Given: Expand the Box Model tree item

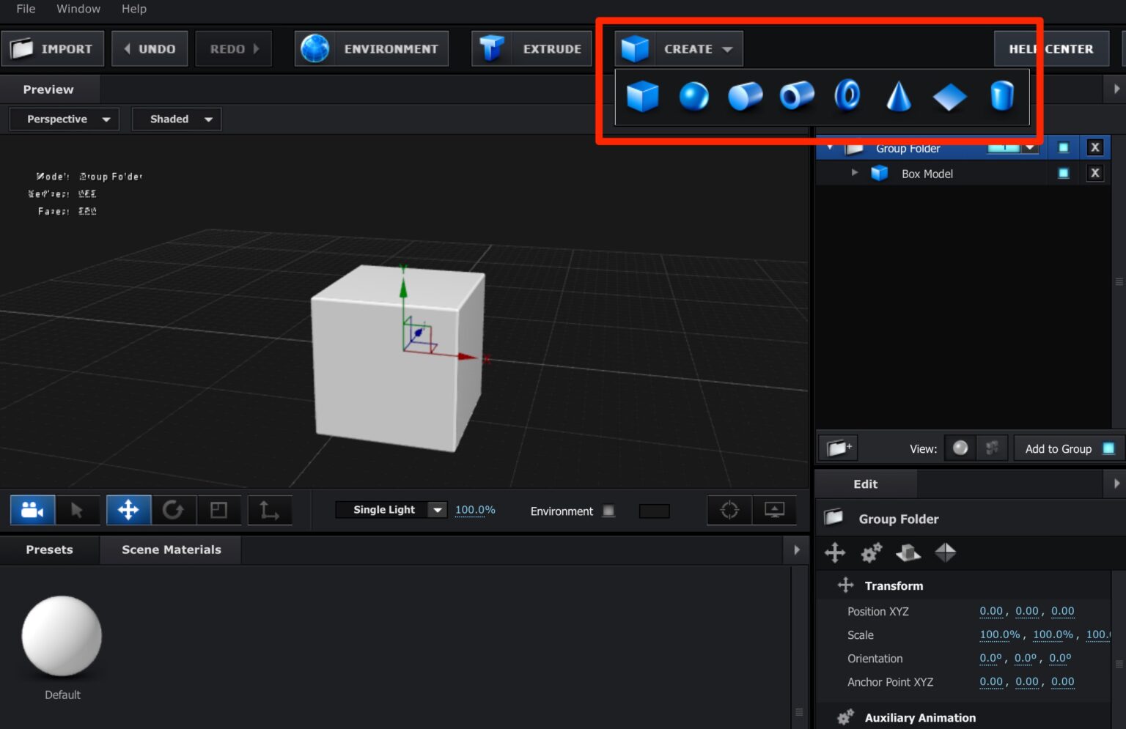Looking at the screenshot, I should tap(854, 173).
